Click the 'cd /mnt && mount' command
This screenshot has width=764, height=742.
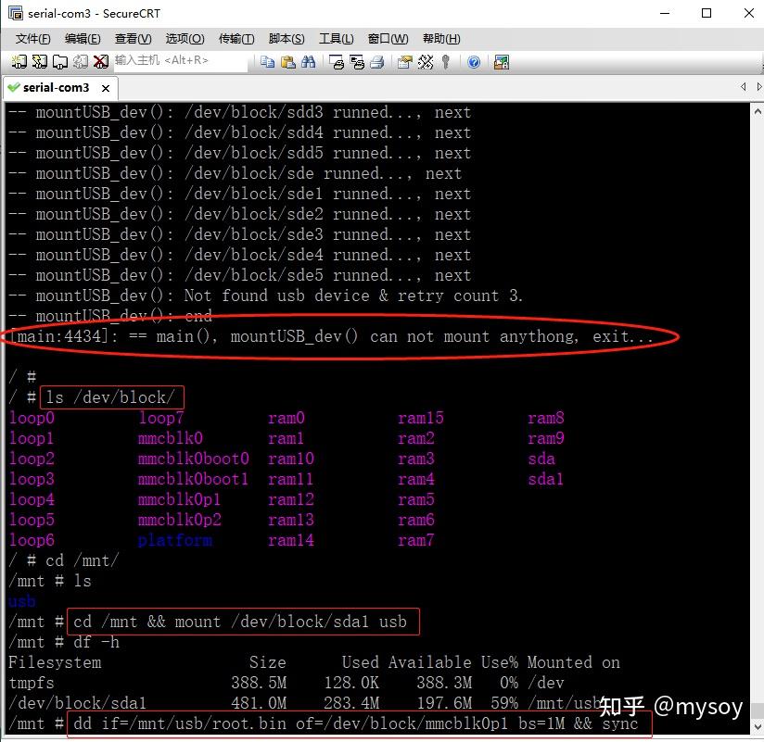[x=240, y=622]
